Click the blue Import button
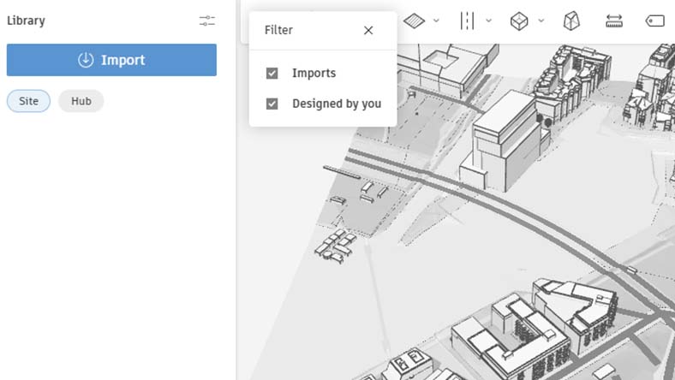675x380 pixels. [111, 60]
